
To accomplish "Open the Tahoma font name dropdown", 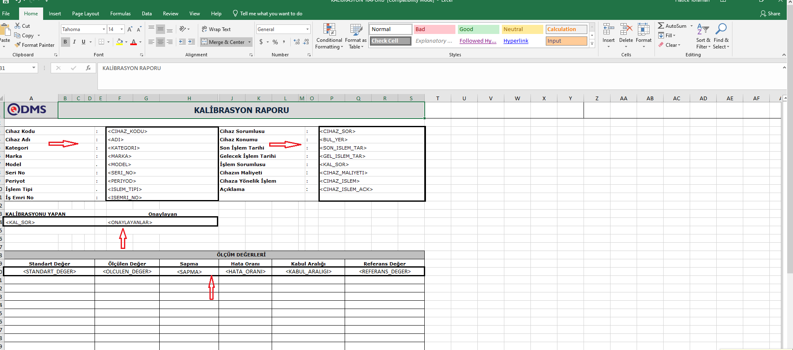I will [104, 29].
